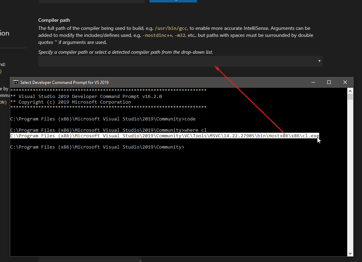
Task: Maximize the Developer Command Prompt window
Action: 329,83
